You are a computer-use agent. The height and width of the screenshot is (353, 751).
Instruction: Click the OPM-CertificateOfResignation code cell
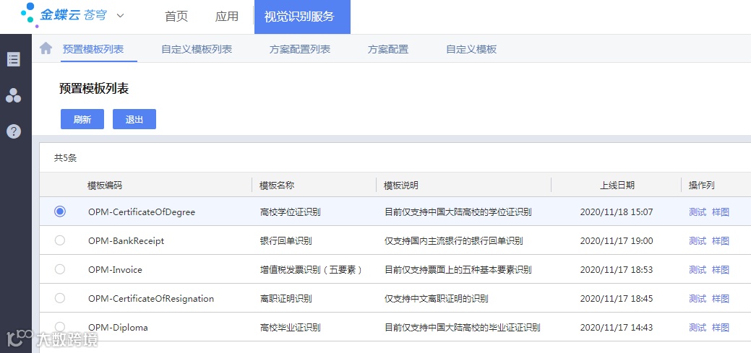click(x=151, y=299)
